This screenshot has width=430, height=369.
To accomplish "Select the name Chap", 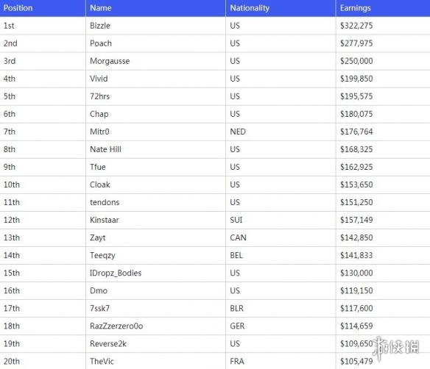I will tap(99, 114).
